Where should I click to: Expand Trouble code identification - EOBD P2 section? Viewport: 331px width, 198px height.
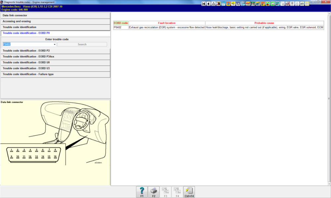point(55,51)
